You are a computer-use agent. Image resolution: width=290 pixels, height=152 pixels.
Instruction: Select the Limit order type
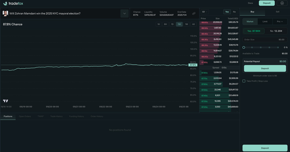coord(265,21)
